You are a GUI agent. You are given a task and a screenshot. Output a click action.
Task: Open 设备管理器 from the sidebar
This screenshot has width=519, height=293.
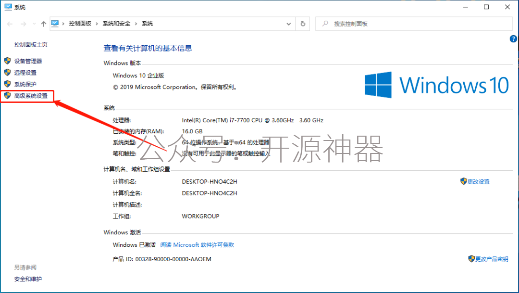click(28, 61)
